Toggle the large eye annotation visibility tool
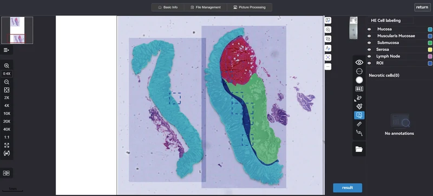Screen dimensions: 433x196 point(359,63)
